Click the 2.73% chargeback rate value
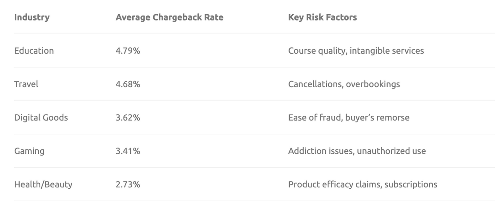 (x=128, y=184)
